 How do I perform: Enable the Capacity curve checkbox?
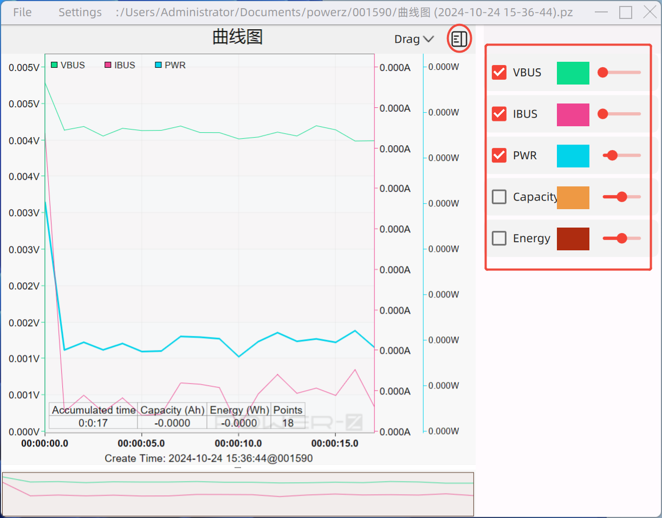(x=499, y=197)
